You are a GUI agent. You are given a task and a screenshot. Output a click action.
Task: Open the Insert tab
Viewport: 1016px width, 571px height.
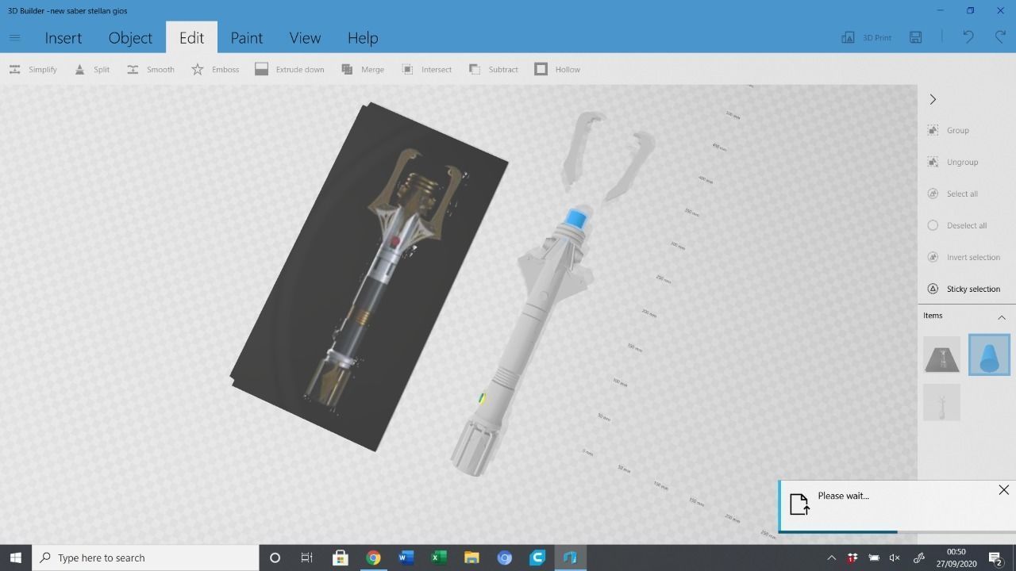click(63, 38)
